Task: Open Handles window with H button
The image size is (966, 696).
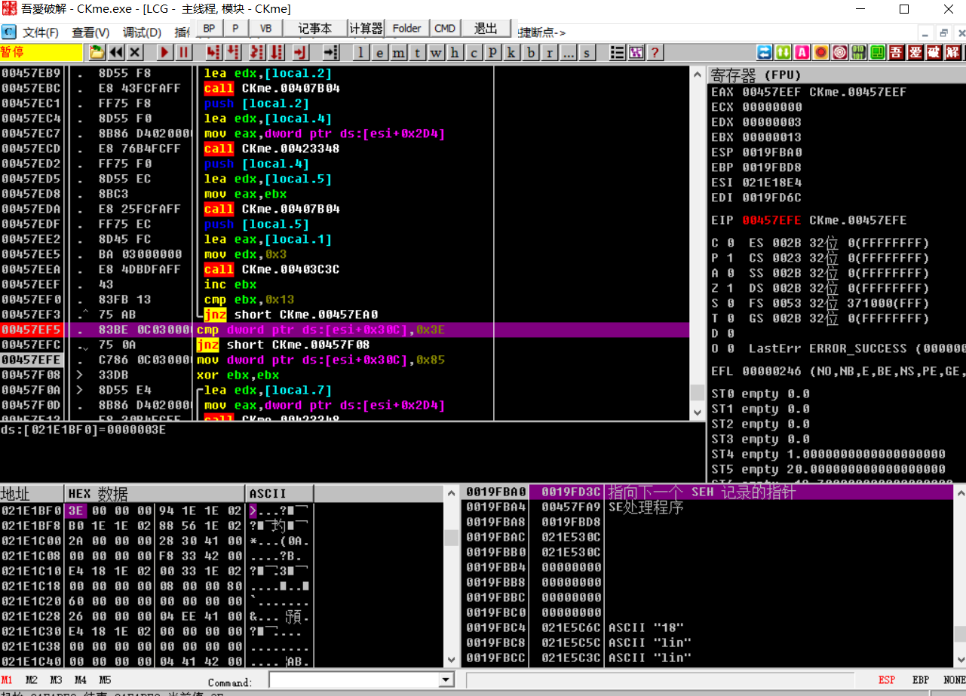Action: tap(455, 53)
